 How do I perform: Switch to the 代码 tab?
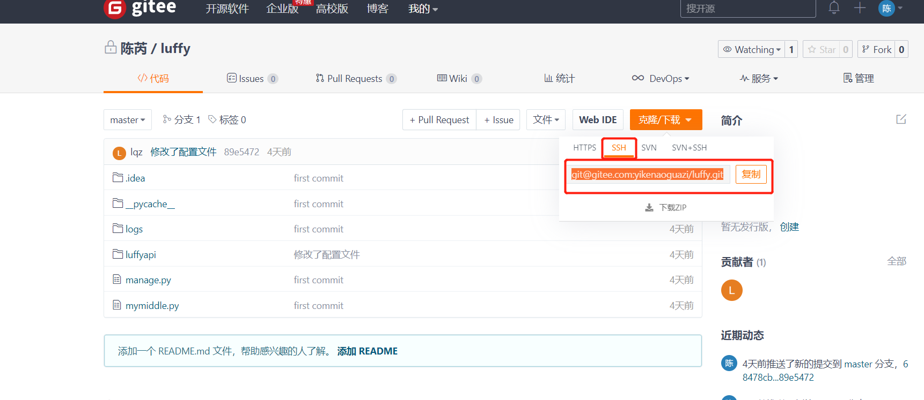point(153,79)
